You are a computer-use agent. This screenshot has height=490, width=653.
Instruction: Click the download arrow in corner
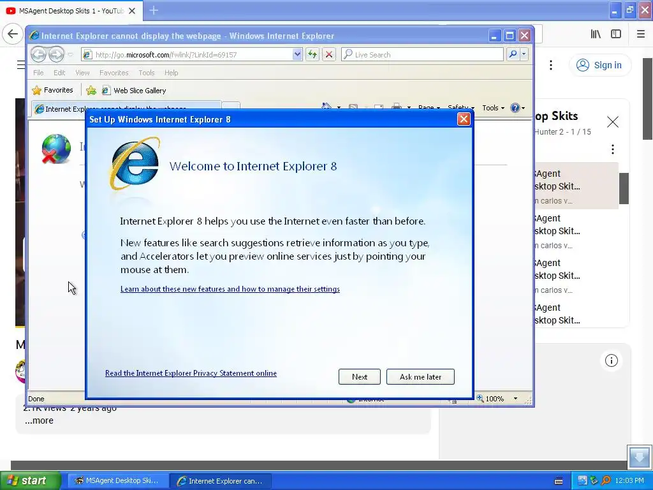point(639,457)
